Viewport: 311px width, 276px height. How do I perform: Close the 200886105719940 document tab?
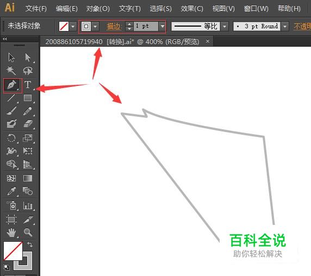tap(208, 41)
